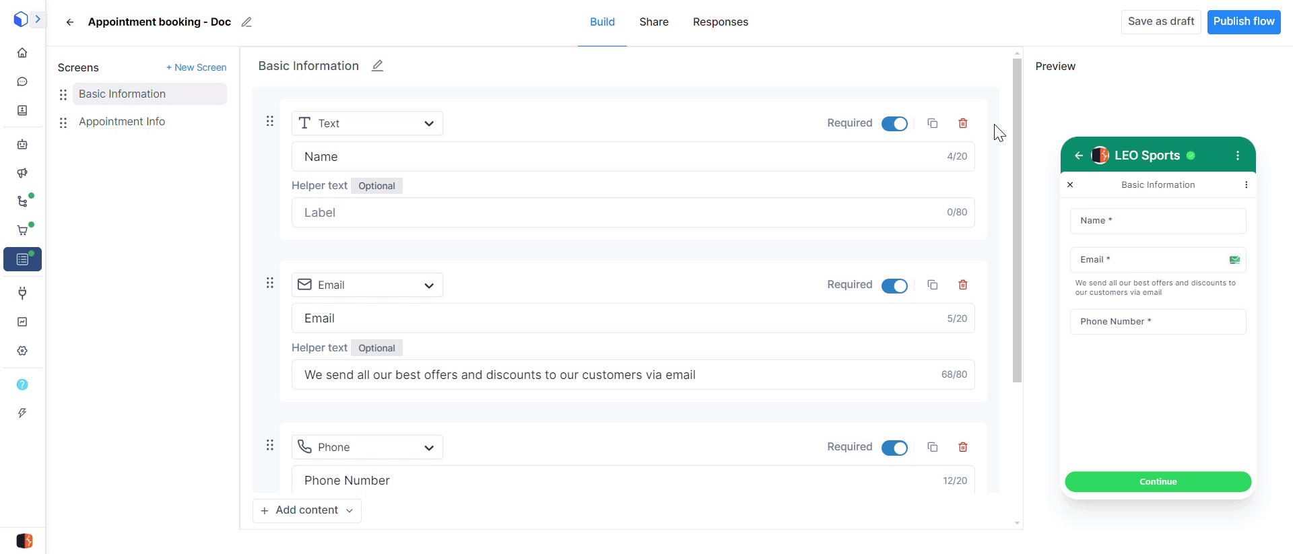Open the Responses tab
This screenshot has width=1293, height=554.
pyautogui.click(x=720, y=22)
